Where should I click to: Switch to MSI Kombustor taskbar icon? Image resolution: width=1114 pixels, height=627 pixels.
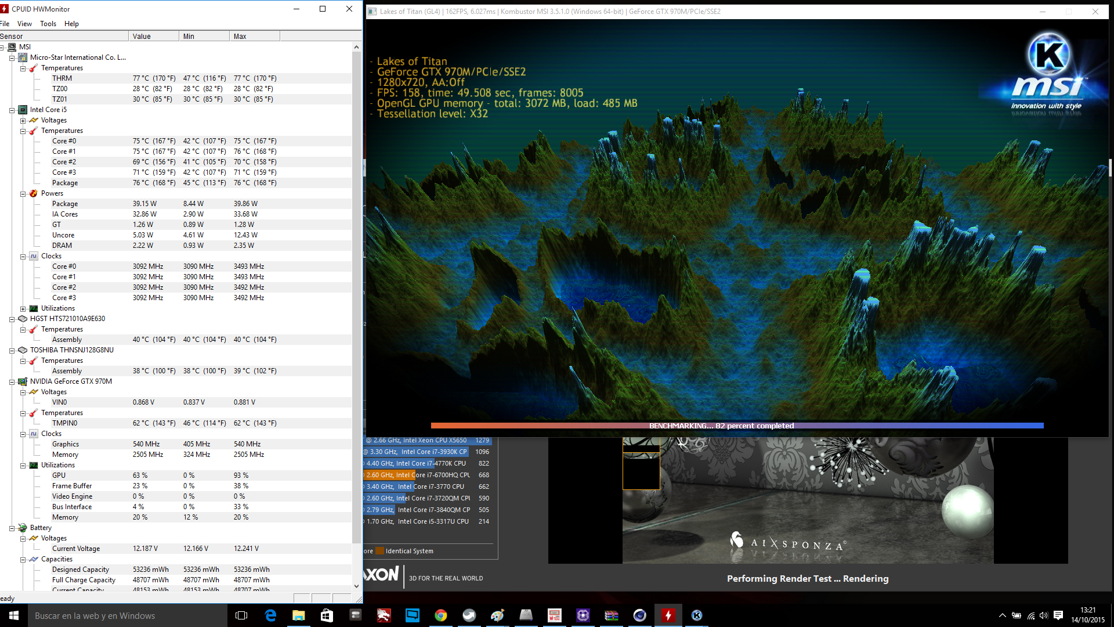[x=697, y=615]
